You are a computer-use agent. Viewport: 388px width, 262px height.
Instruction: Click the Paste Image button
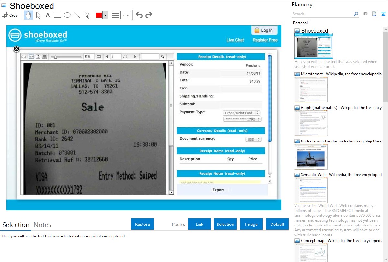point(251,224)
